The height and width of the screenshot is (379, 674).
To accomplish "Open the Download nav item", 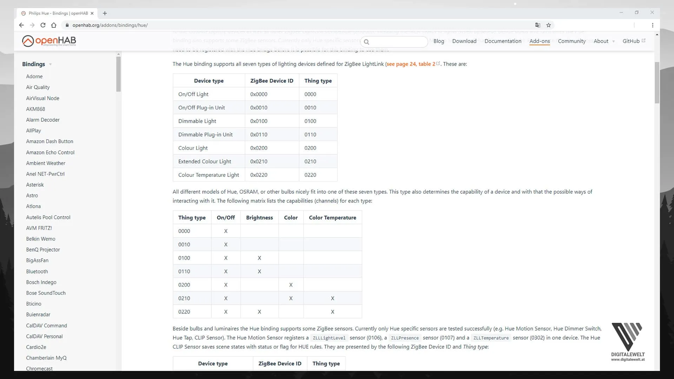I will (x=464, y=41).
